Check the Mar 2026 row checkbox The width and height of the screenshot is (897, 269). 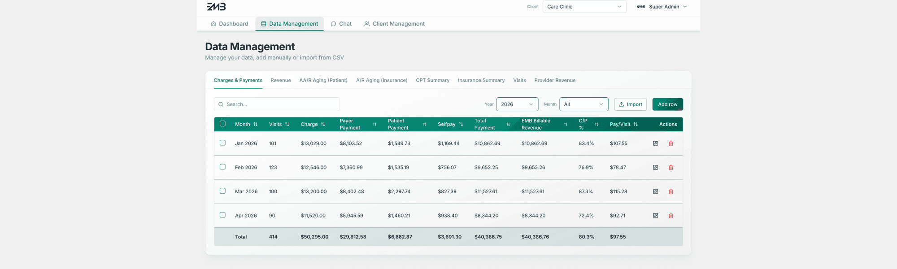pos(222,191)
